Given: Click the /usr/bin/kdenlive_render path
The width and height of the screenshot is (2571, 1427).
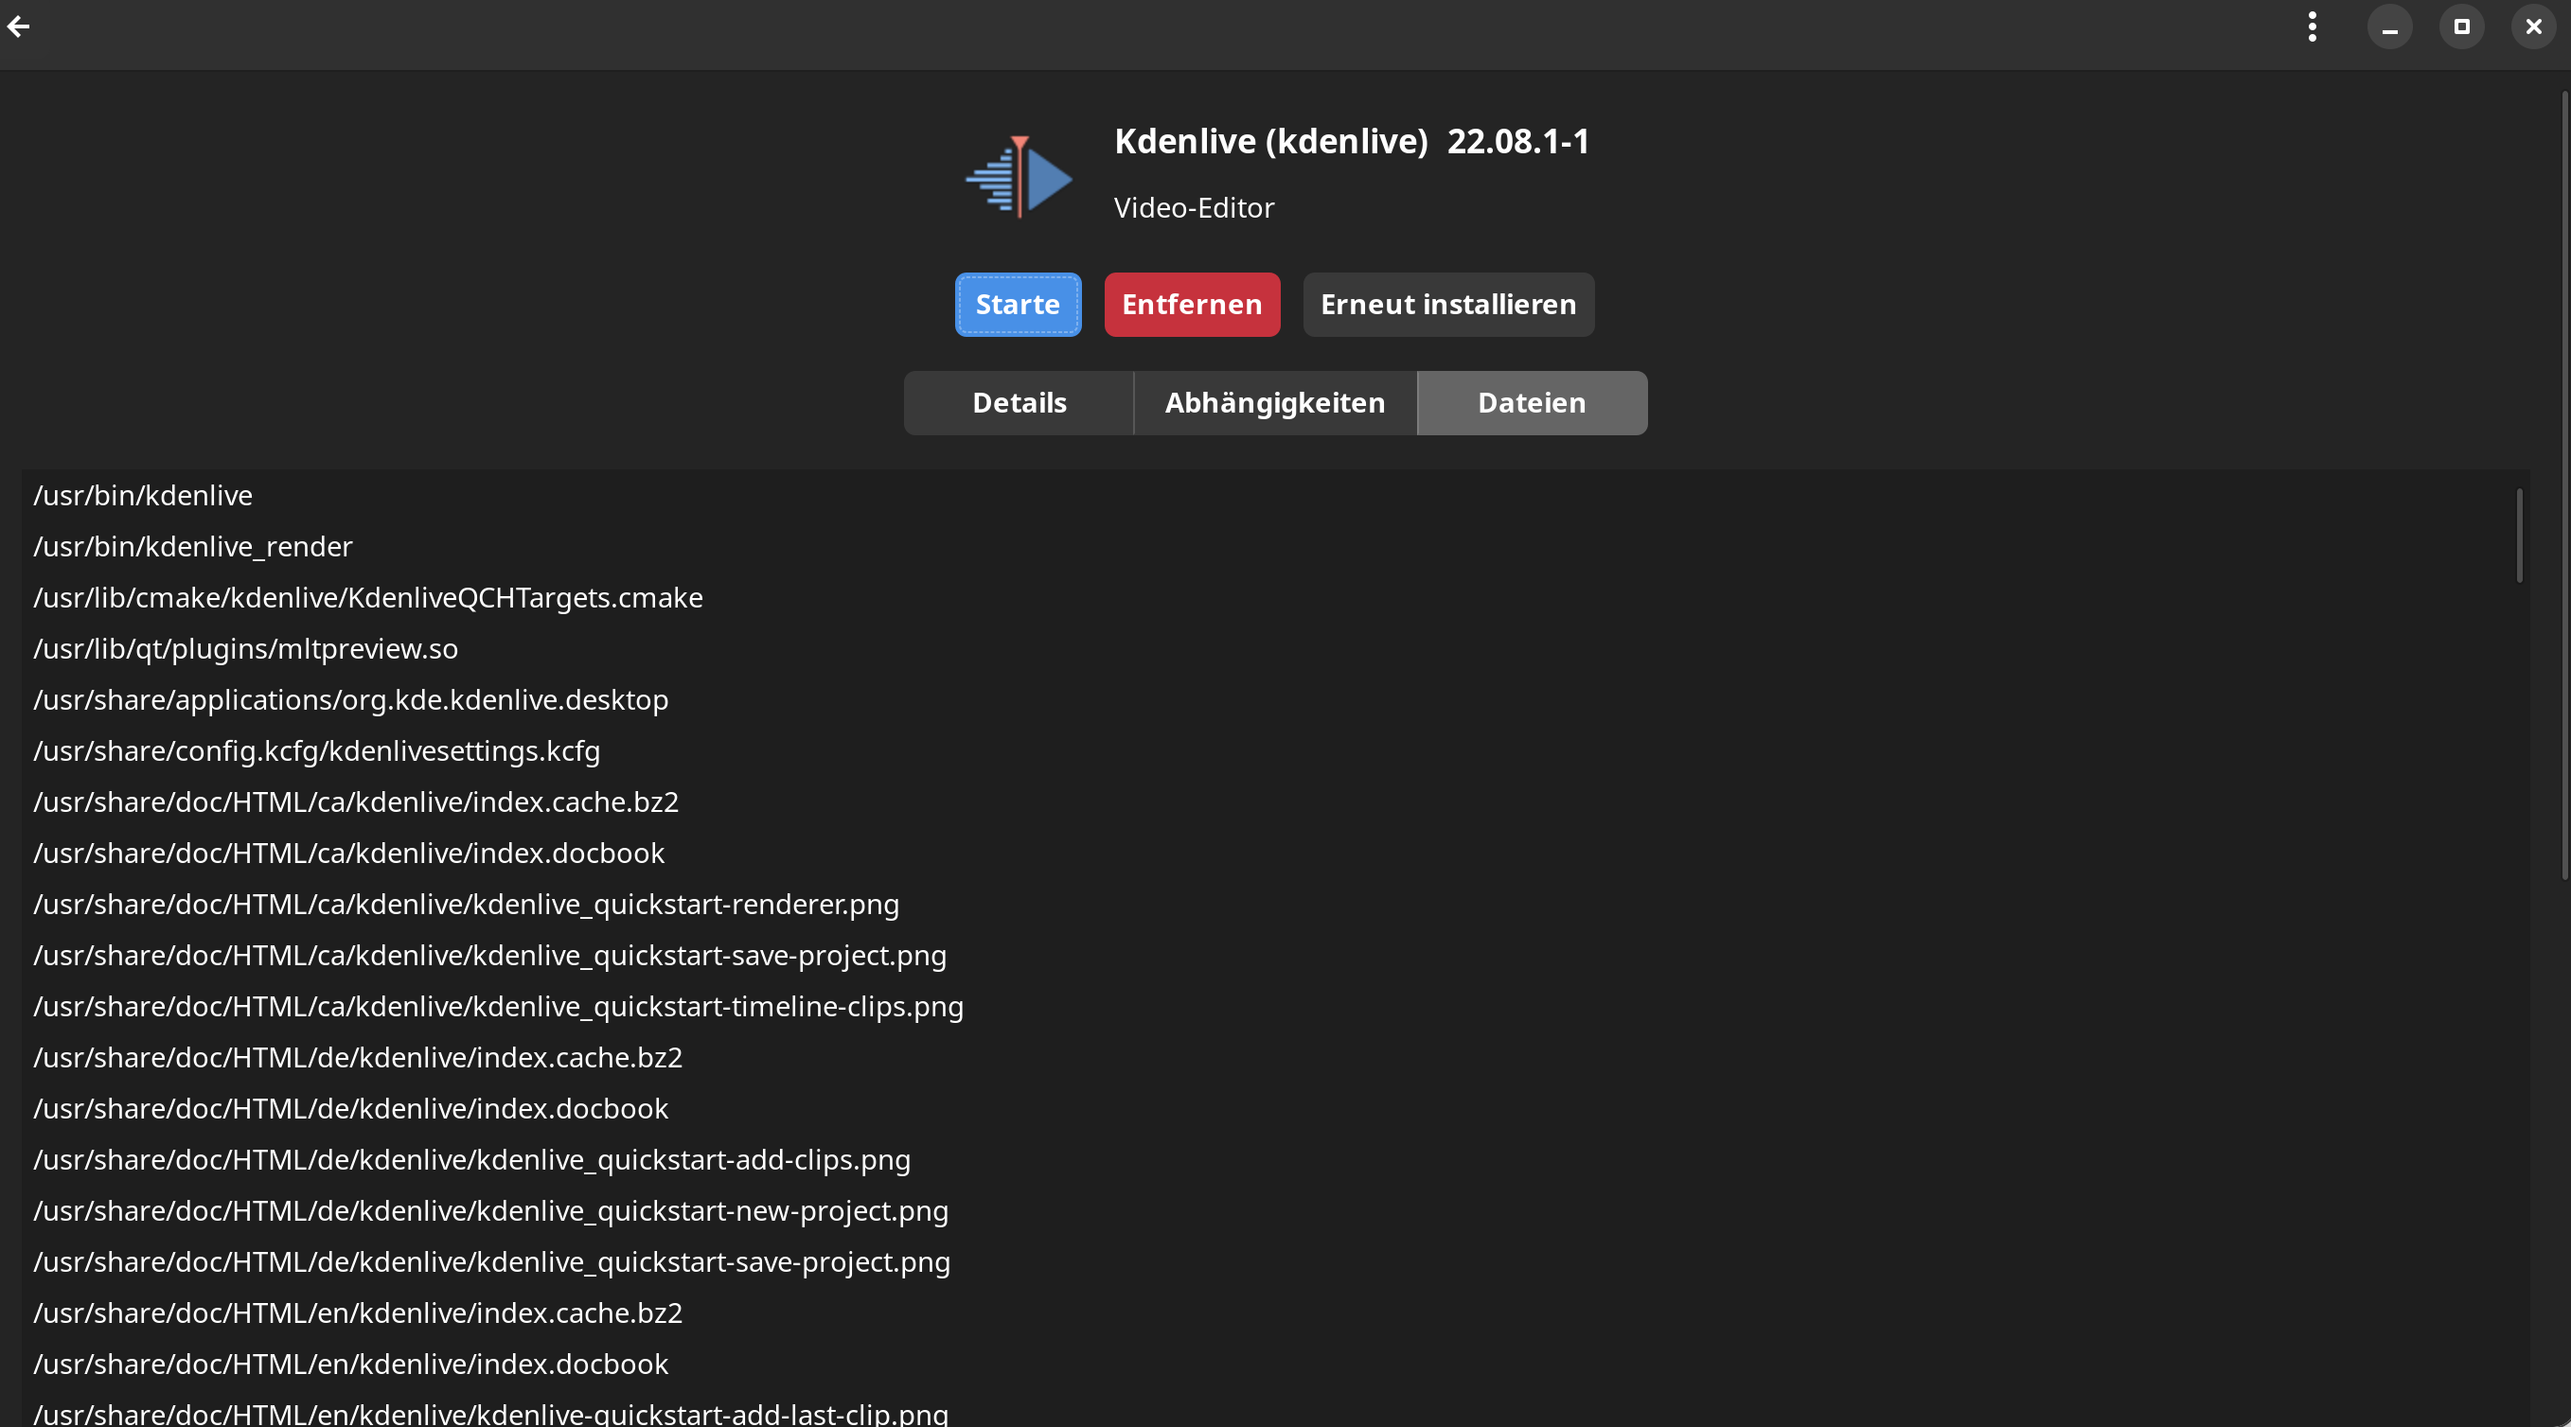Looking at the screenshot, I should [192, 547].
